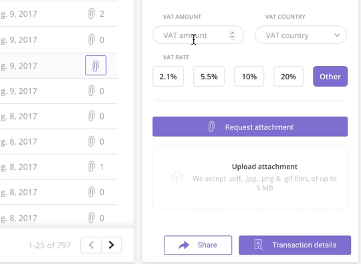Click VAT amount stepper arrows
The height and width of the screenshot is (264, 361).
click(232, 35)
